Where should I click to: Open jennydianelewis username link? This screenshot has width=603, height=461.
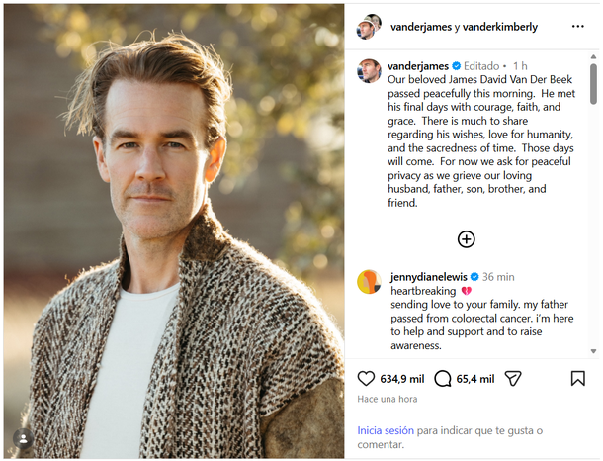tap(429, 277)
